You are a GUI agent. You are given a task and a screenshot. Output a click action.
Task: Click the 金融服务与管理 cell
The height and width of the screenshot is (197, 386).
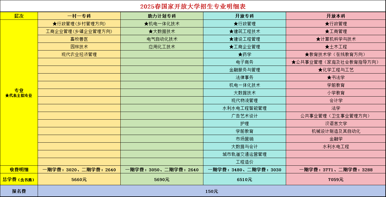(x=245, y=70)
